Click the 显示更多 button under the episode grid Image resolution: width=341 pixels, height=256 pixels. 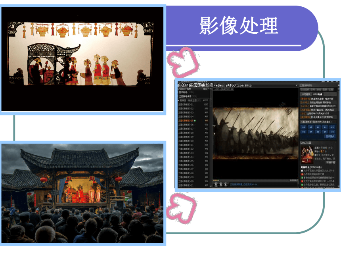coord(330,137)
